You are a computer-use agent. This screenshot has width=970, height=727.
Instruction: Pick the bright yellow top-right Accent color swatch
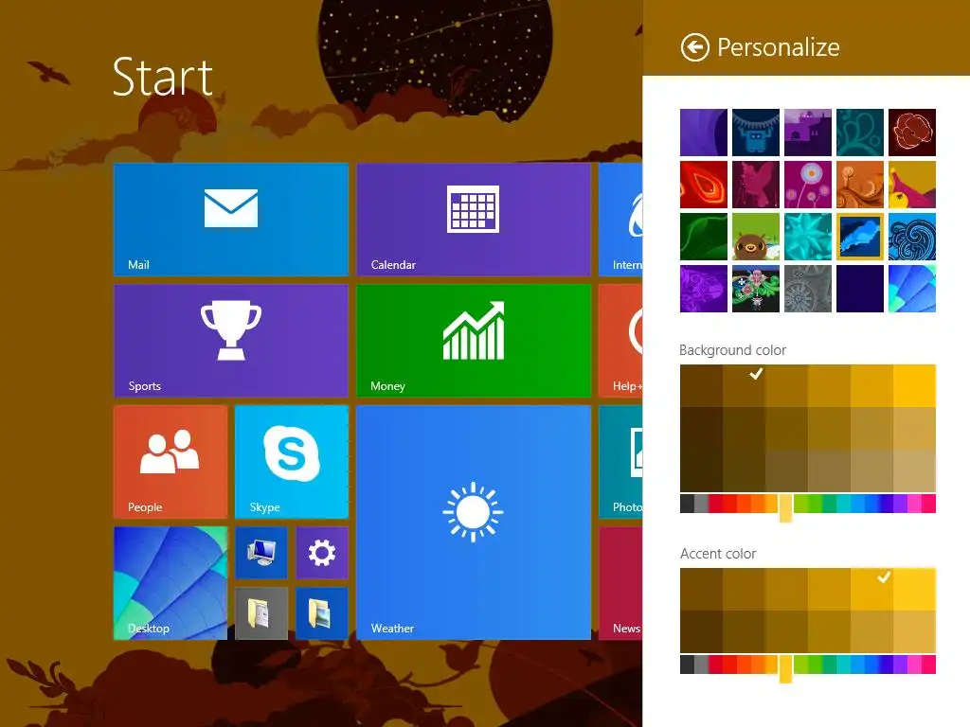[914, 589]
